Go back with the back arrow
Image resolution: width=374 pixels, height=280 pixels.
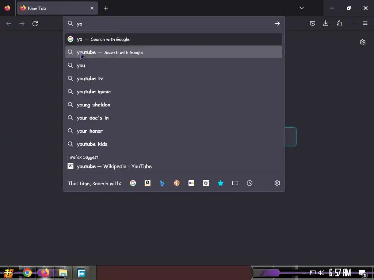[9, 24]
